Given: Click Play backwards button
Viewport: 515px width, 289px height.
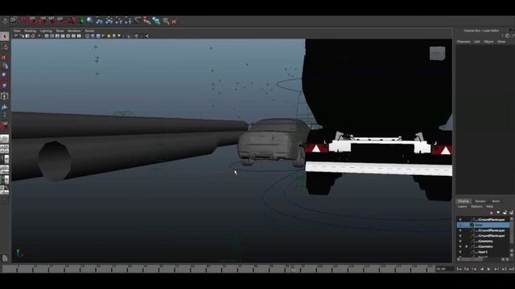Looking at the screenshot, I should pos(481,269).
